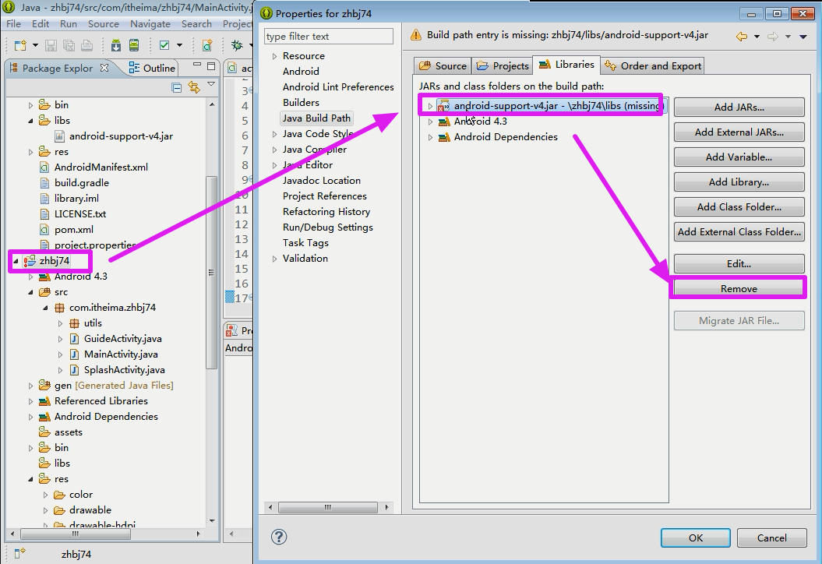Click the type filter text field

tap(329, 36)
